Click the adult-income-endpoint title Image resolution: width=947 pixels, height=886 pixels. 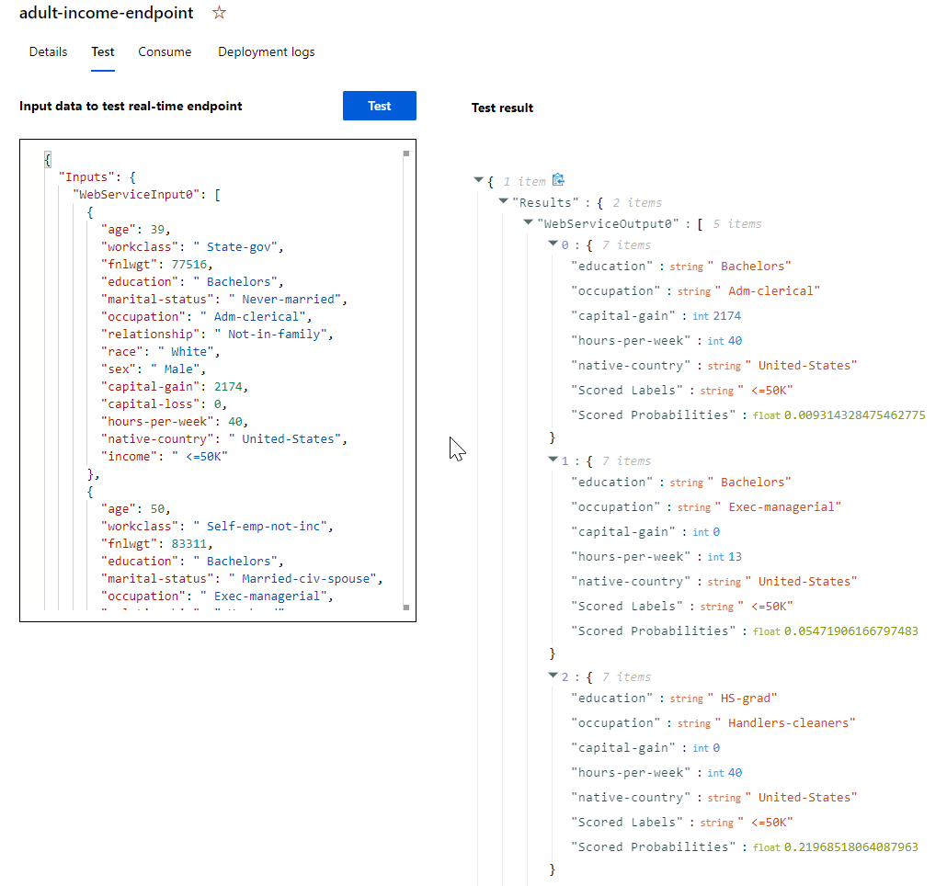click(107, 13)
